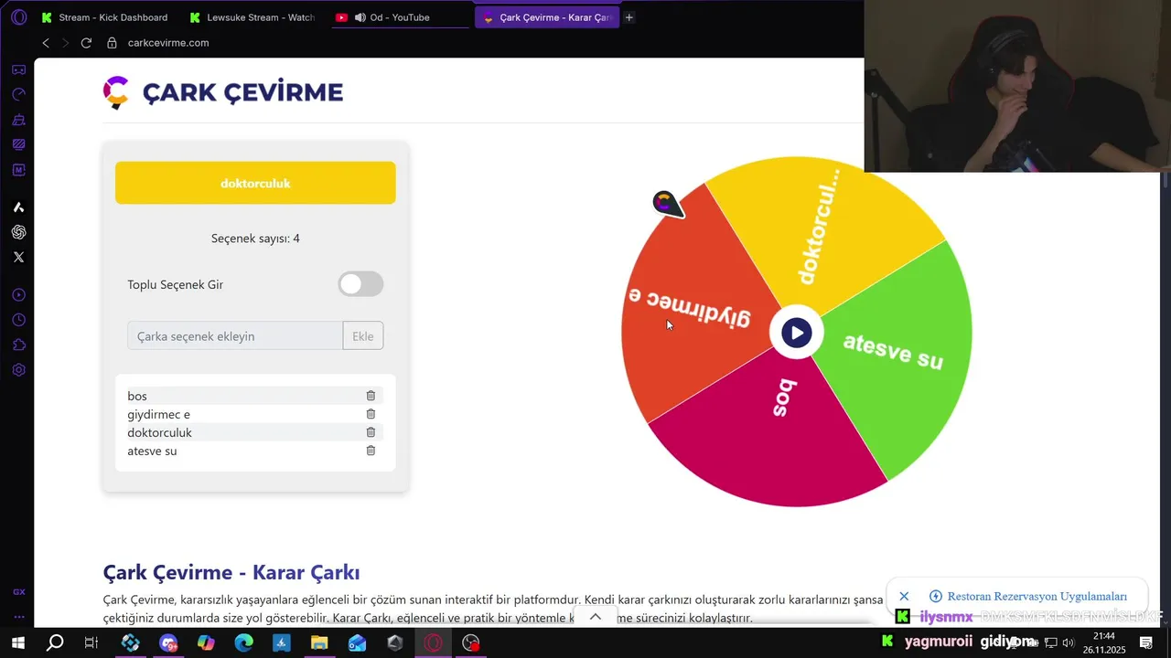The image size is (1171, 658).
Task: Open the Extensions cube icon in sidebar
Action: [18, 345]
